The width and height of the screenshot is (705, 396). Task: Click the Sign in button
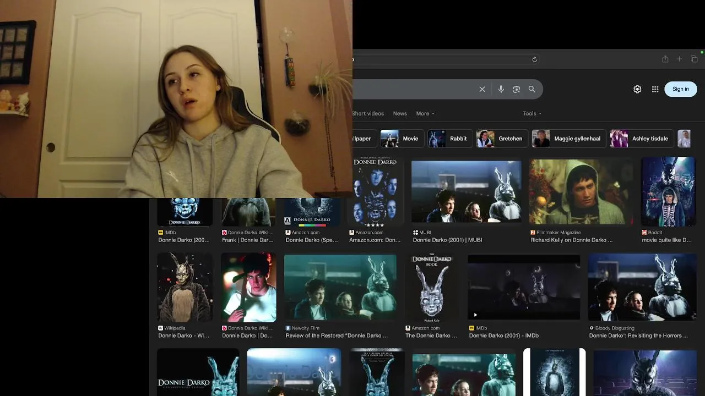[x=681, y=89]
